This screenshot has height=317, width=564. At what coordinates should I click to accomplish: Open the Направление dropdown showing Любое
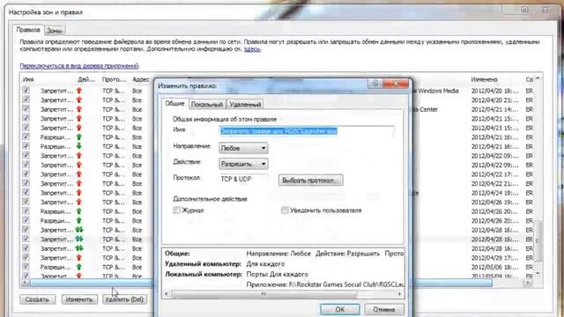coord(243,148)
